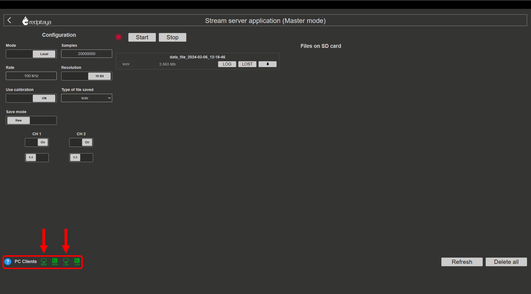Click the PC Clients label

(x=26, y=262)
